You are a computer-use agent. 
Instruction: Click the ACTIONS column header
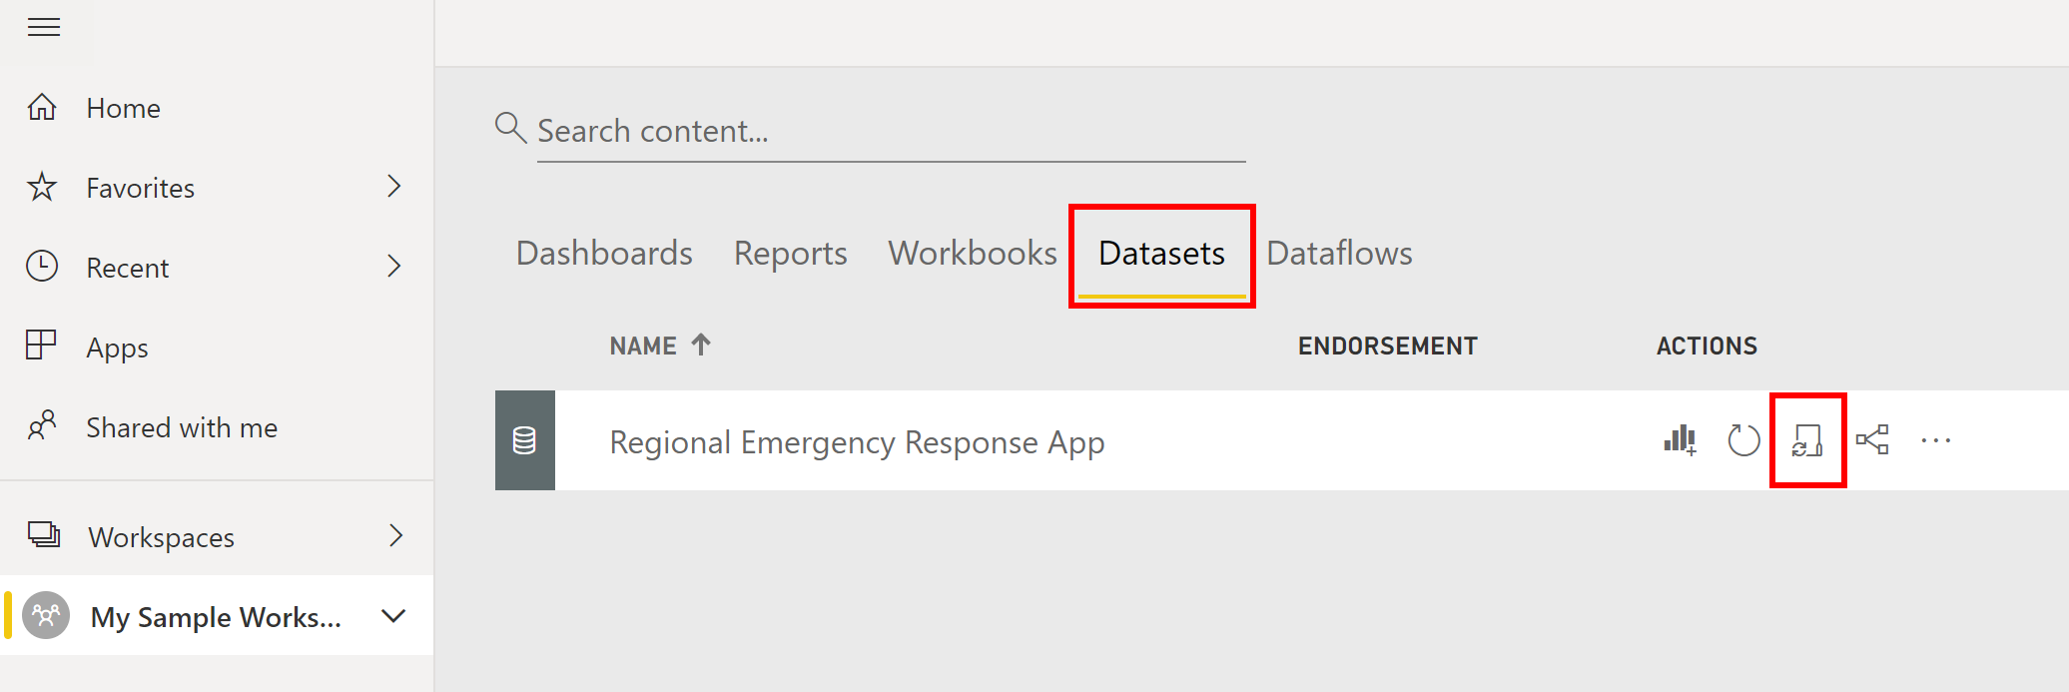coord(1707,346)
